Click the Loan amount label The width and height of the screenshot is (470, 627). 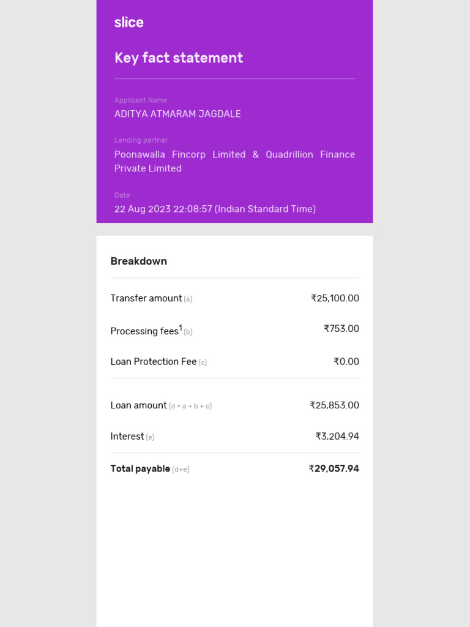click(139, 405)
